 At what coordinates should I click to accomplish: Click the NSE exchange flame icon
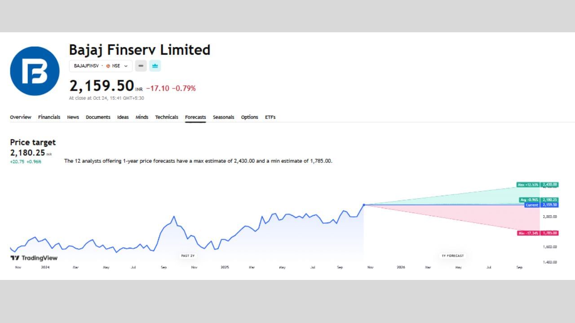[108, 65]
